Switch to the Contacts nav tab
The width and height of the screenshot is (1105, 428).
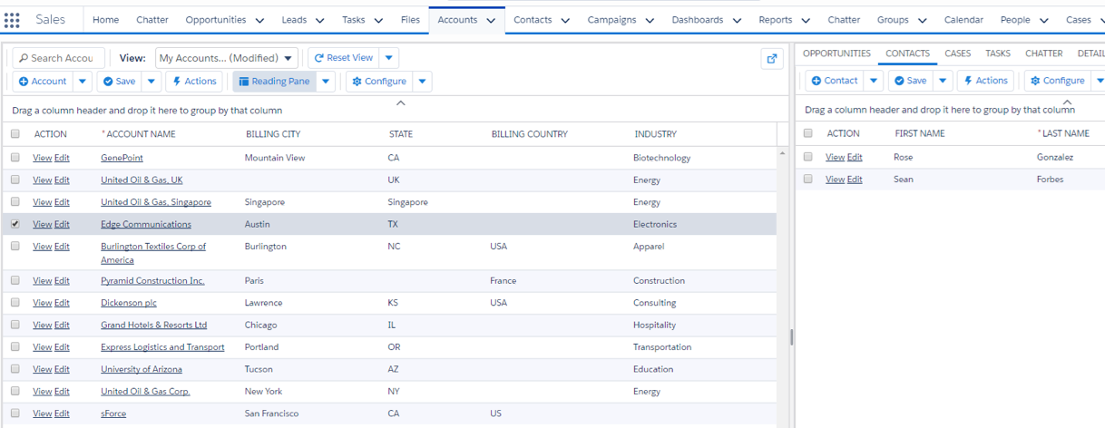pyautogui.click(x=533, y=20)
